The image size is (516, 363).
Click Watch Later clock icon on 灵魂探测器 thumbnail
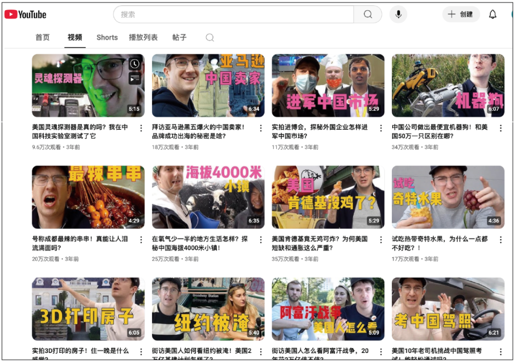pos(135,64)
